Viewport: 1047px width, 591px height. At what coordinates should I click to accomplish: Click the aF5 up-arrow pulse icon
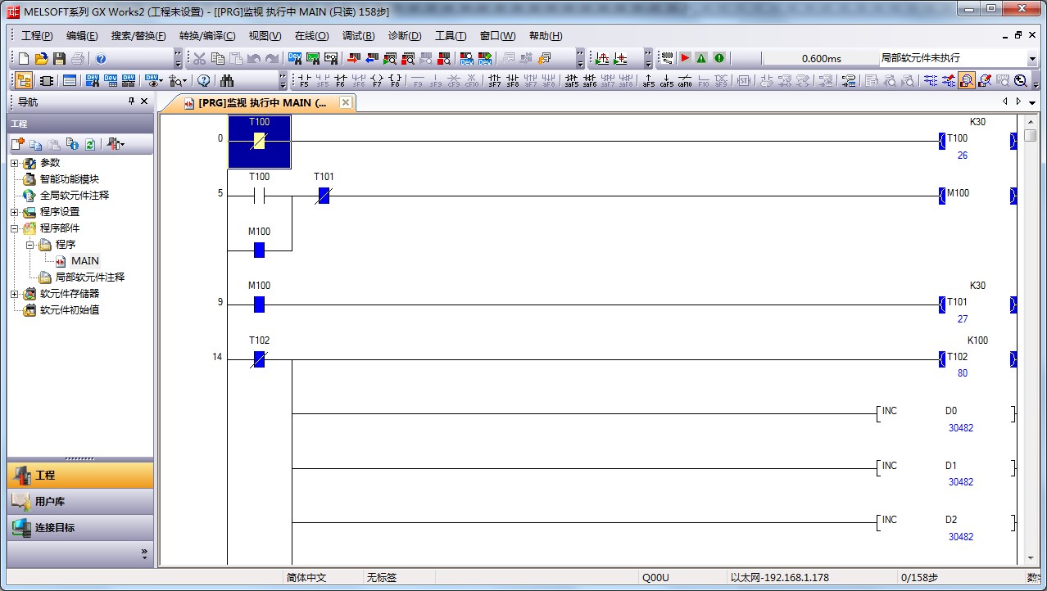[x=649, y=80]
